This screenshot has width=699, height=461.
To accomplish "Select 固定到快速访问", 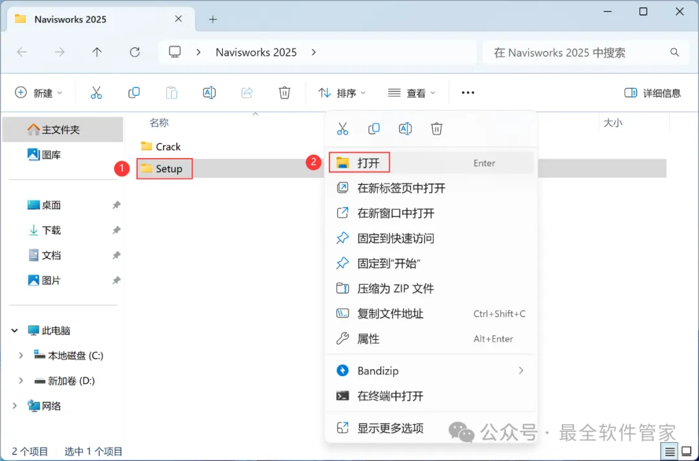I will tap(430, 238).
